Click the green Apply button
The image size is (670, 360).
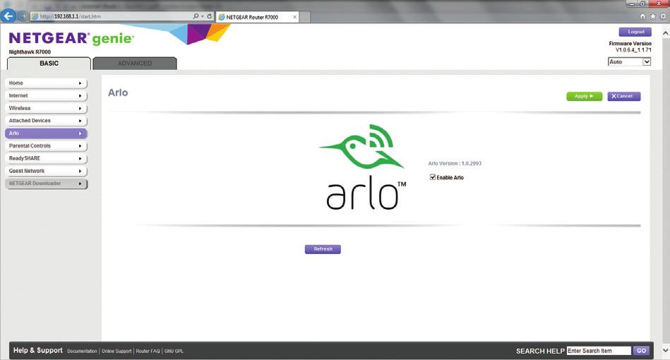(x=584, y=97)
